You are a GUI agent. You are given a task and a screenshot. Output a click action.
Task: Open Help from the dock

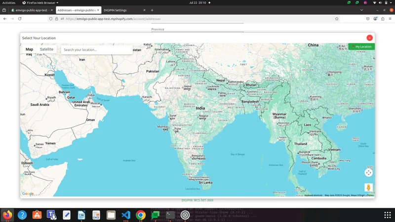(22, 215)
